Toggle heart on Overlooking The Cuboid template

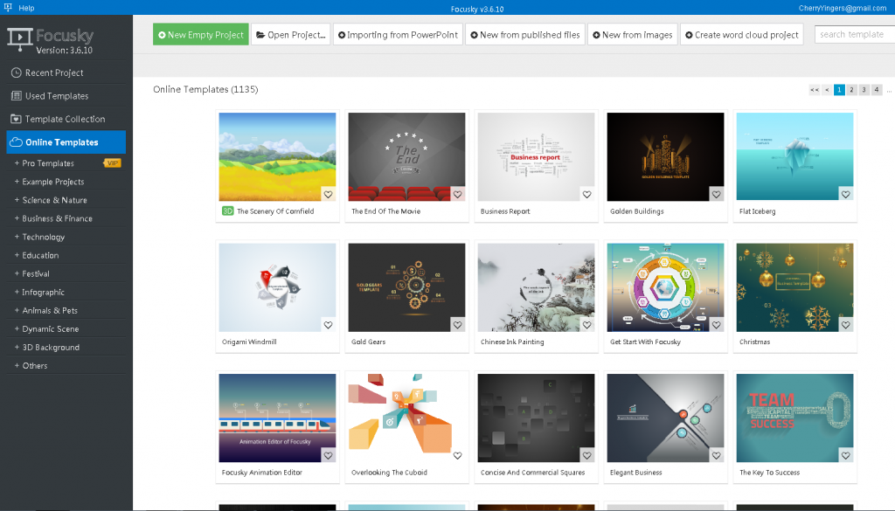[458, 455]
